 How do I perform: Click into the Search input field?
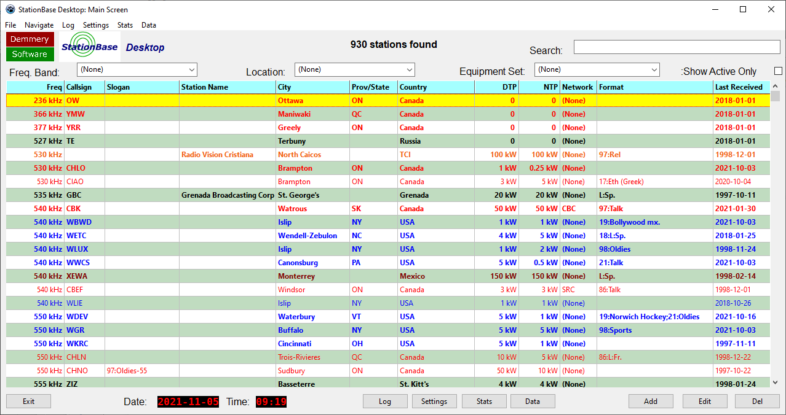pyautogui.click(x=677, y=47)
